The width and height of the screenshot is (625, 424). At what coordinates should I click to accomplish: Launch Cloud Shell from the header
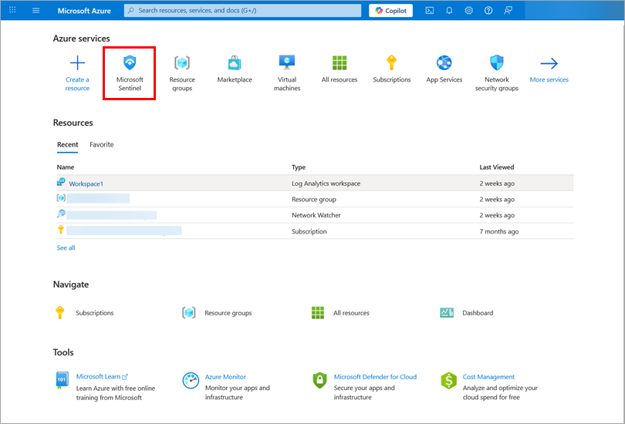point(429,11)
